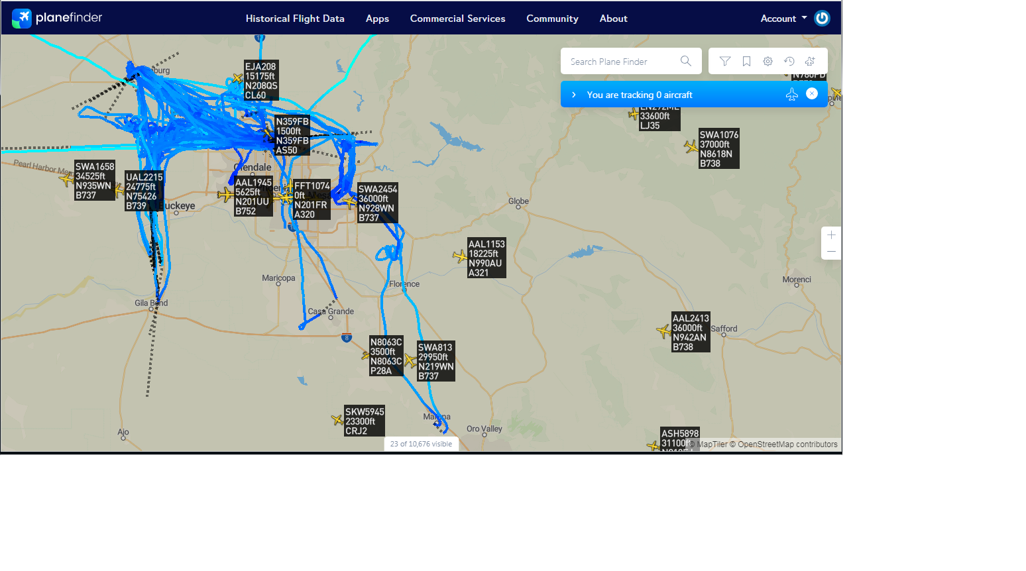The image size is (1026, 571).
Task: Open the Account dropdown menu
Action: click(783, 19)
